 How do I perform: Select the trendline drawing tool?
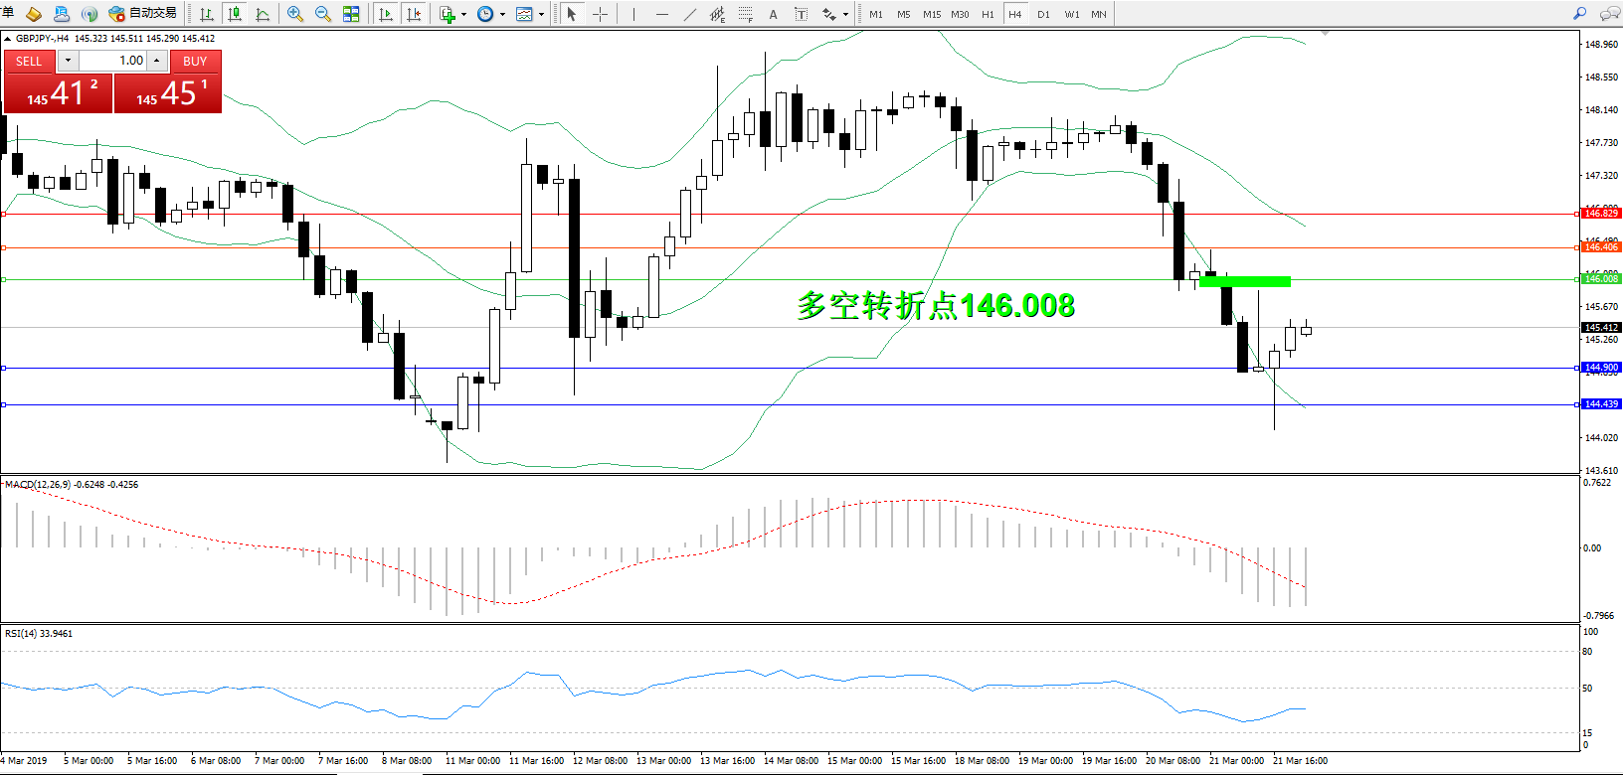(x=690, y=14)
